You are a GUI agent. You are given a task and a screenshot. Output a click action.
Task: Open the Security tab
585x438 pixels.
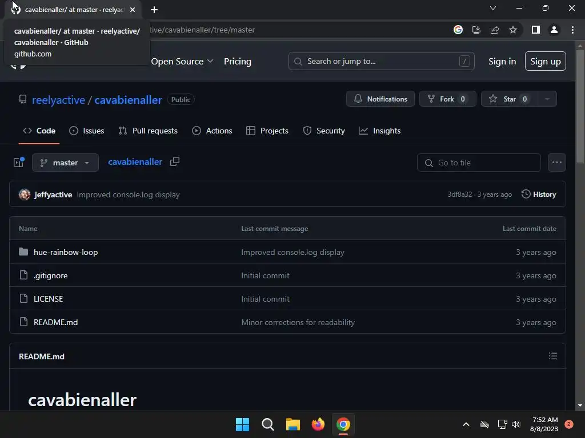tap(324, 131)
